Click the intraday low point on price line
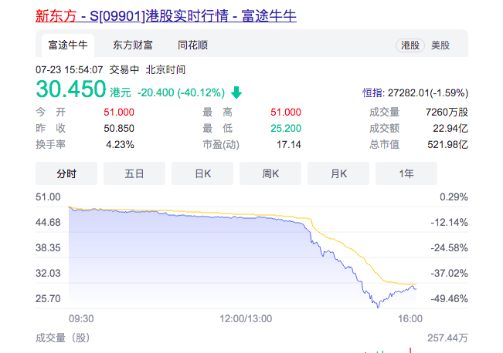Screen dimensions: 503x353 [378, 308]
